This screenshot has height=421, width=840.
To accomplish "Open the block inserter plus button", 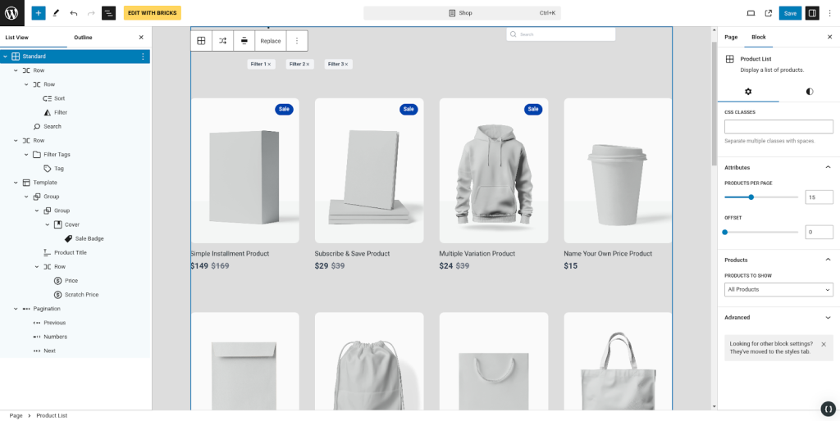I will coord(39,13).
